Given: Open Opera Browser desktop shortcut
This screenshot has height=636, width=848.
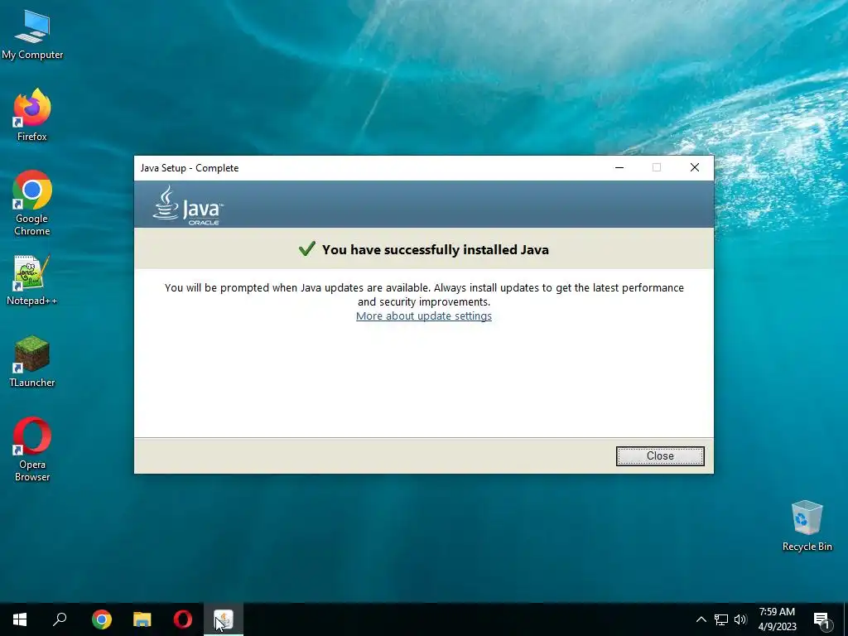Looking at the screenshot, I should pos(32,449).
